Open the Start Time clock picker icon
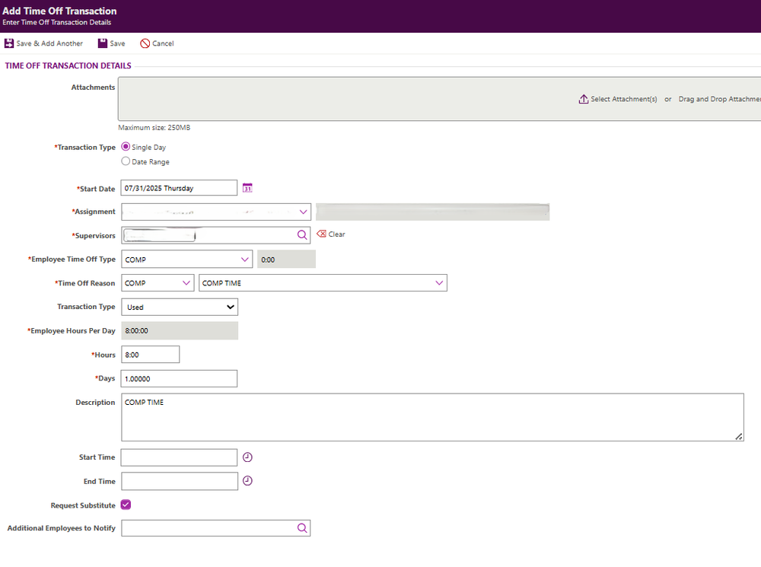Image resolution: width=761 pixels, height=567 pixels. (x=247, y=457)
